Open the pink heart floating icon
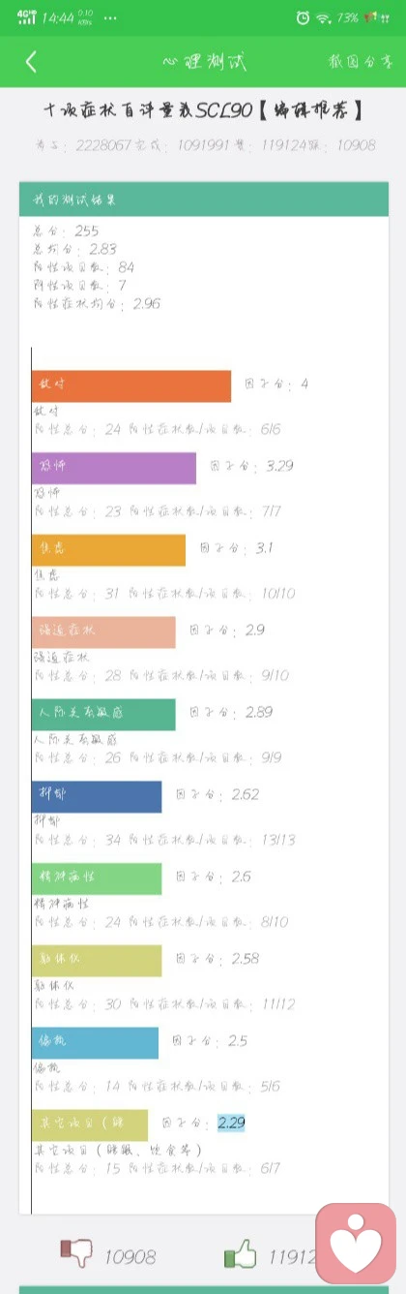 click(356, 1243)
